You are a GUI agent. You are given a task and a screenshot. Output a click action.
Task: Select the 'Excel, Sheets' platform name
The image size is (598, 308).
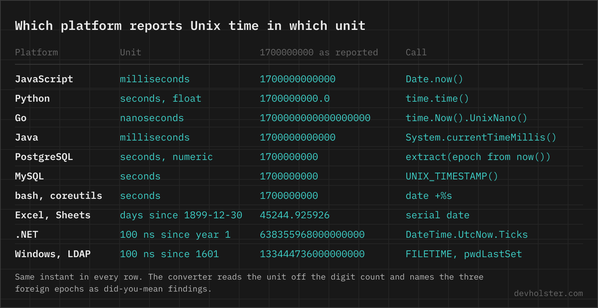(53, 215)
